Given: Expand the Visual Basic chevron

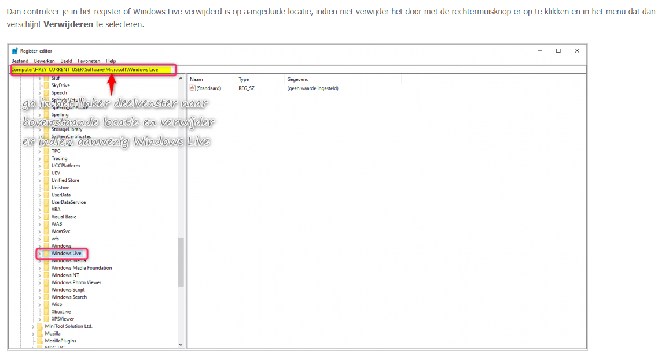Looking at the screenshot, I should [x=40, y=217].
